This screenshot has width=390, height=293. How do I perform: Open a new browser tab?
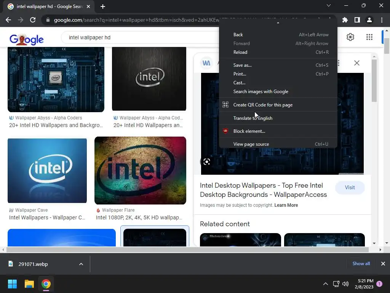(x=103, y=6)
